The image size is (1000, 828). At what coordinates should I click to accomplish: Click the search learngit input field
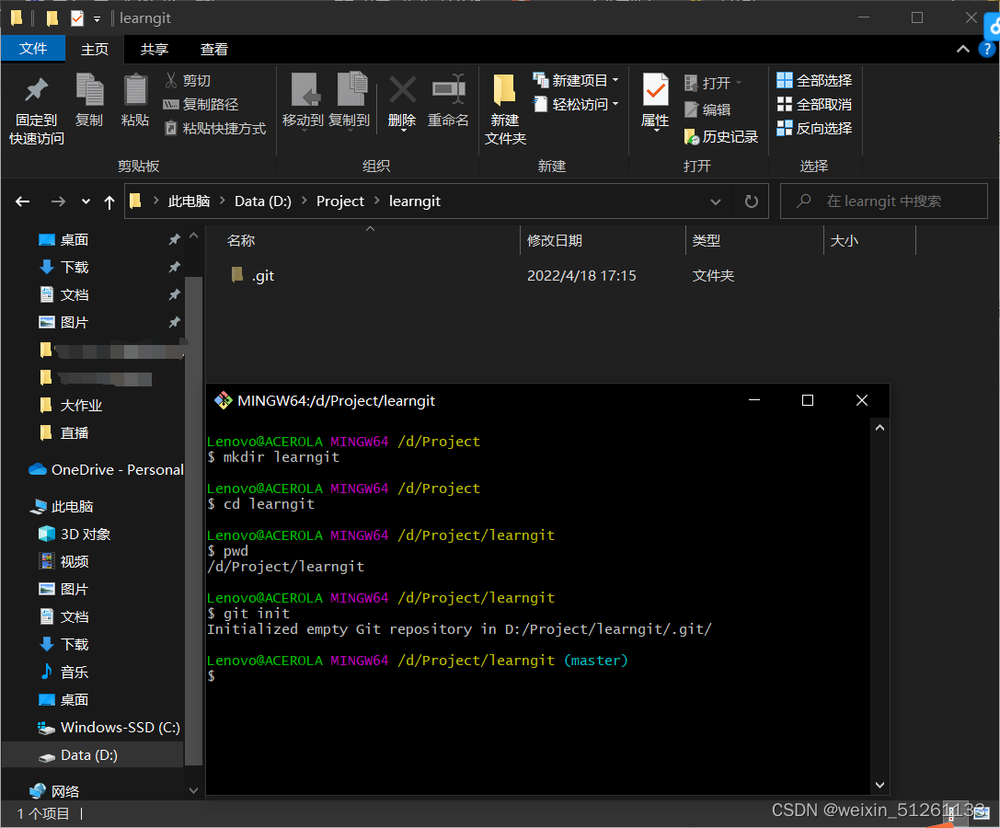coord(884,201)
